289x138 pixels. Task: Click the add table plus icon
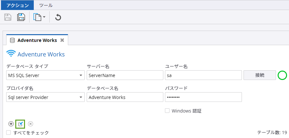pyautogui.click(x=11, y=124)
